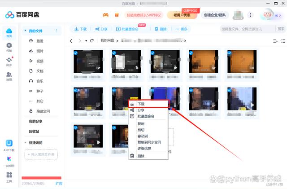Uncheck the first video in bottom row

tap(76, 128)
